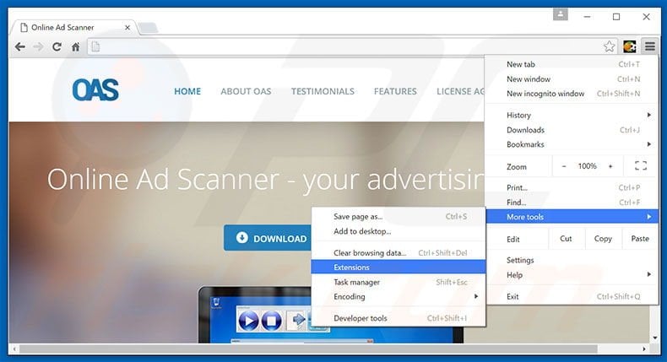Click the browser back arrow
Image resolution: width=667 pixels, height=362 pixels.
click(x=20, y=46)
